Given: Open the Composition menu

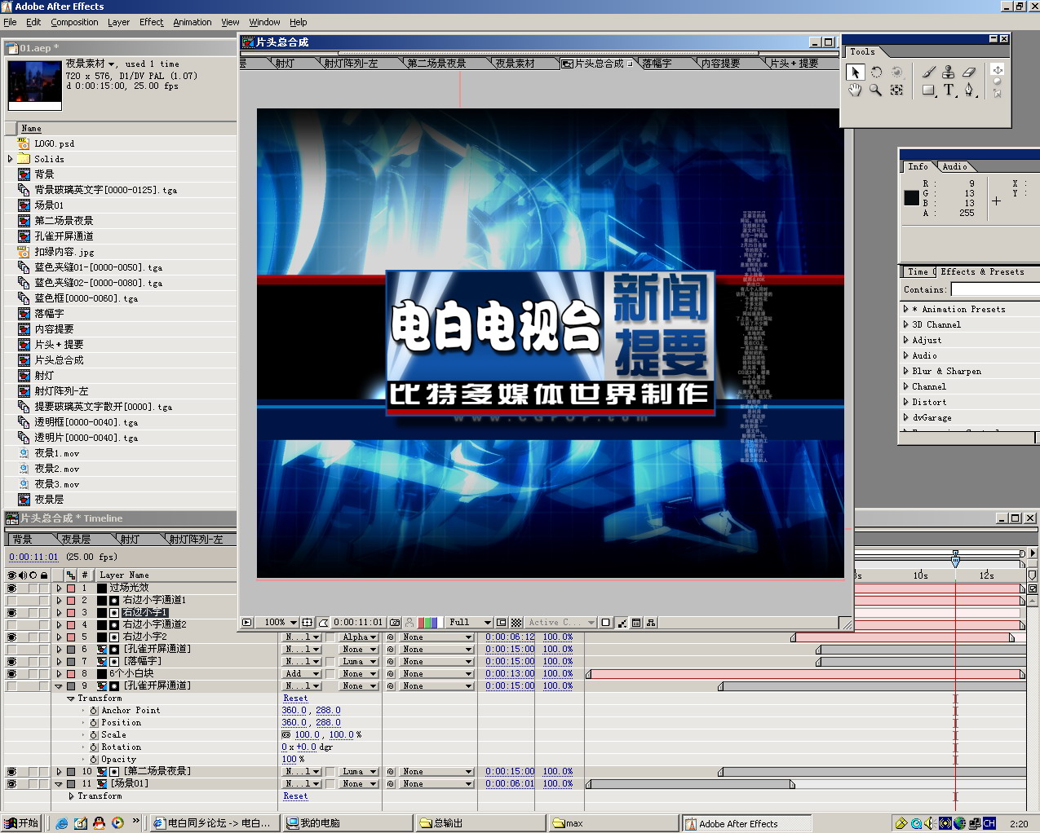Looking at the screenshot, I should pos(74,22).
